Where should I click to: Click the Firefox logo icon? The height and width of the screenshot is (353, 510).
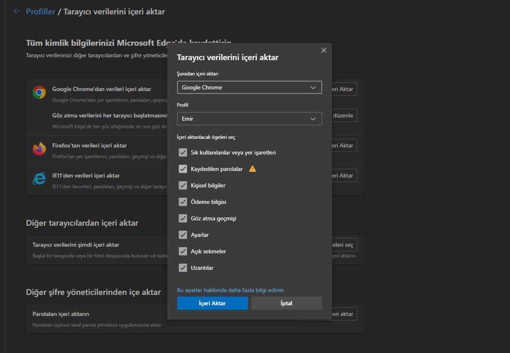[x=39, y=149]
